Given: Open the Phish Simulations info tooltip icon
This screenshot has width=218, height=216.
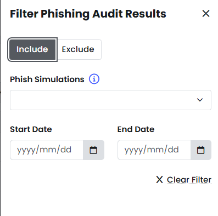Looking at the screenshot, I should (x=94, y=79).
